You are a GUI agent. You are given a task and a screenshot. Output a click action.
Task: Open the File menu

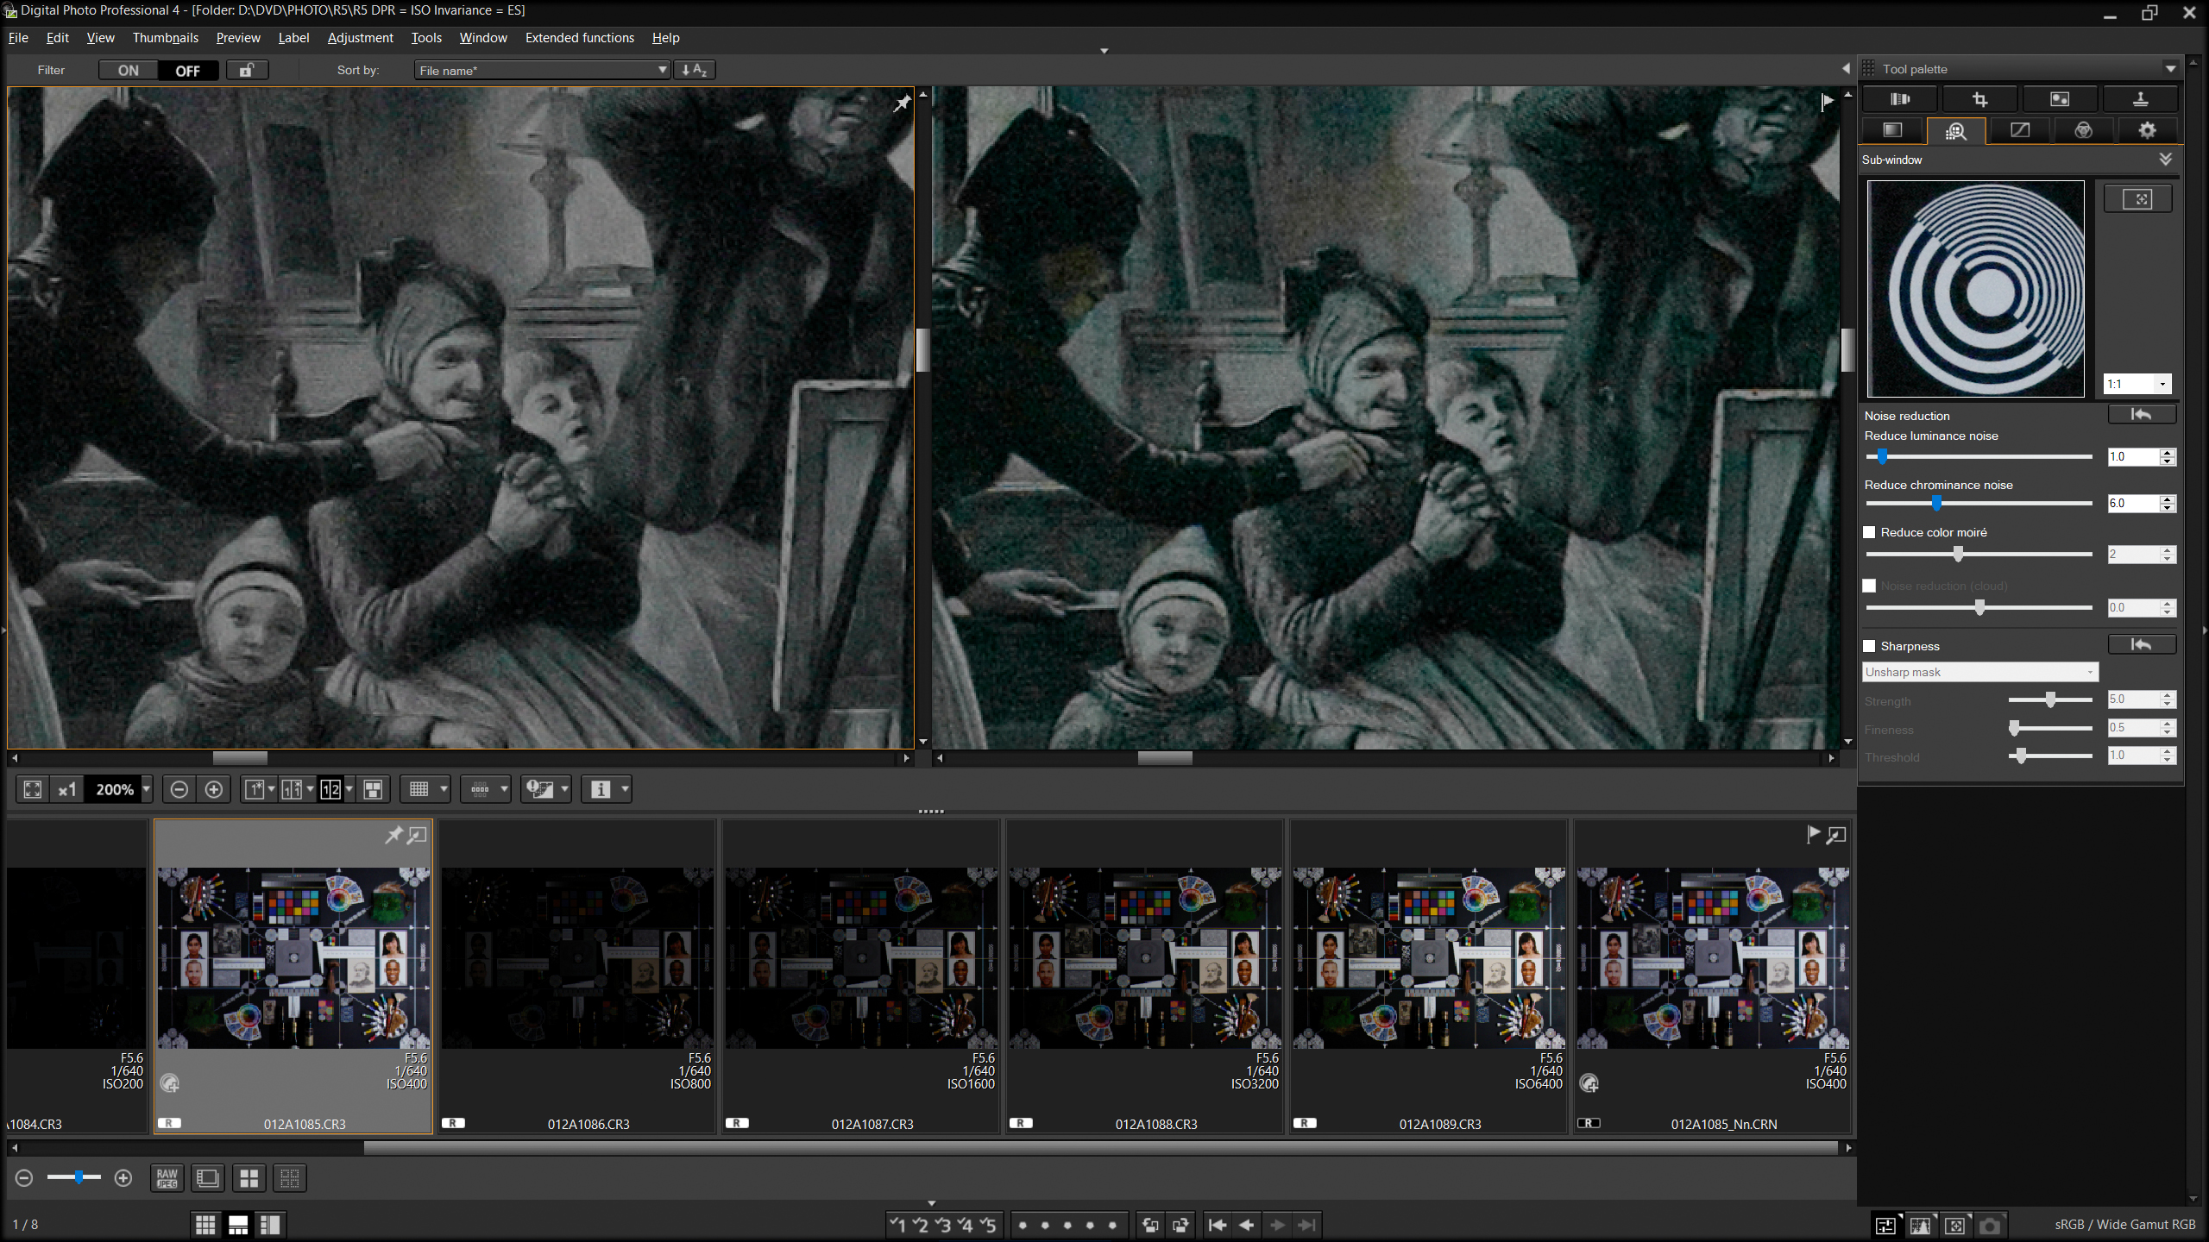(x=18, y=38)
